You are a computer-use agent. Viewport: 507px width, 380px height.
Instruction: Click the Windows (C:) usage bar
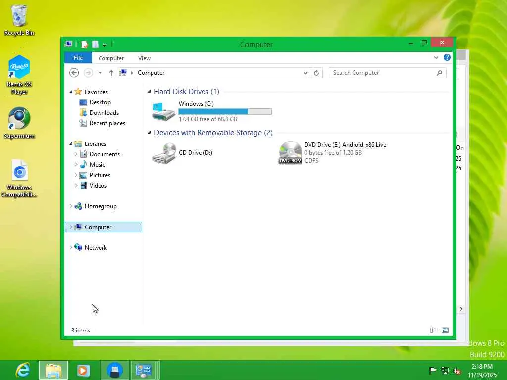tap(225, 111)
